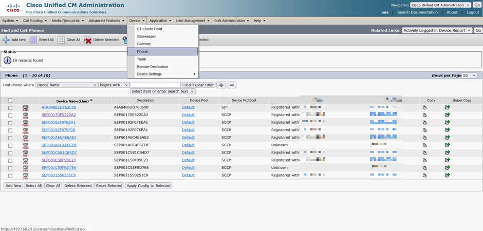Viewport: 483px width, 231px height.
Task: Choose Remote Destination from Device menu
Action: coord(163,67)
